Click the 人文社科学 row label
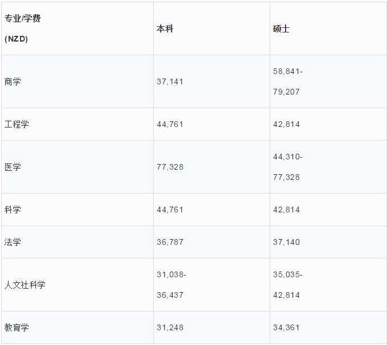 (25, 285)
